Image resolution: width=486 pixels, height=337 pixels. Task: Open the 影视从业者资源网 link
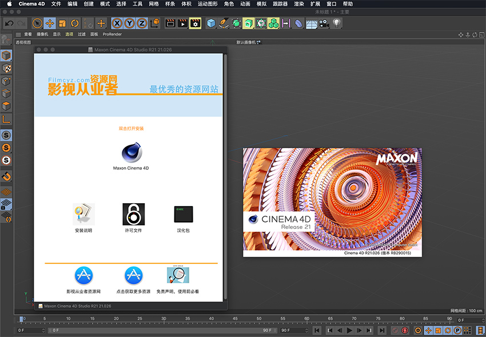click(83, 275)
